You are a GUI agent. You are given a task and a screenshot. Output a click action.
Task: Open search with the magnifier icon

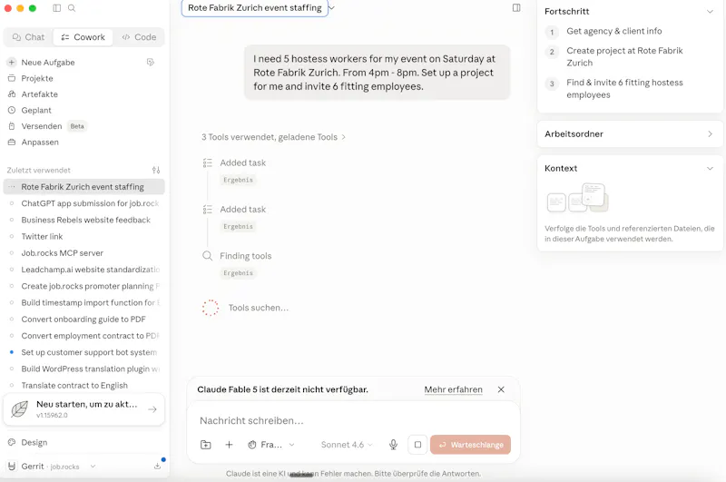[72, 8]
